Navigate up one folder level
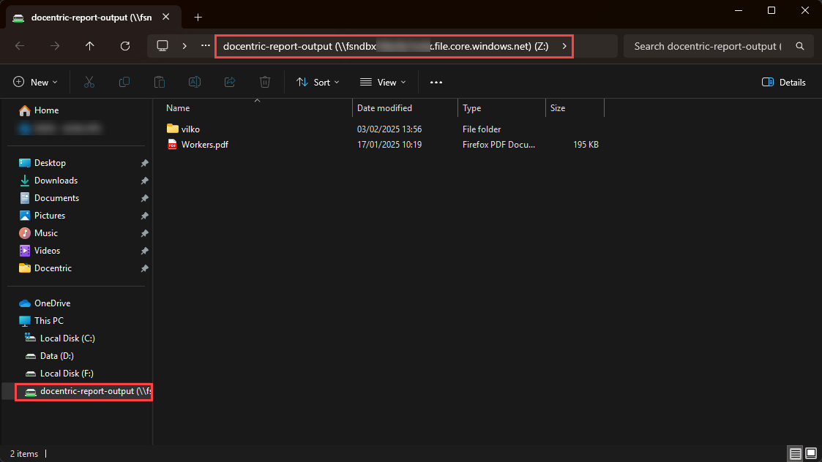Viewport: 822px width, 462px height. (x=89, y=46)
